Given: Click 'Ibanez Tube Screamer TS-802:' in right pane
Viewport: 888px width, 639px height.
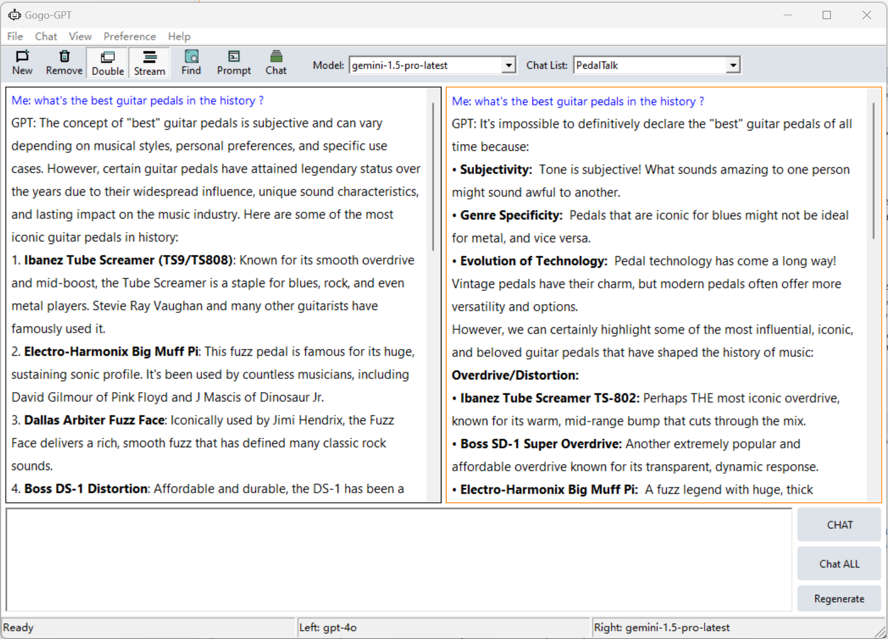Looking at the screenshot, I should tap(550, 399).
